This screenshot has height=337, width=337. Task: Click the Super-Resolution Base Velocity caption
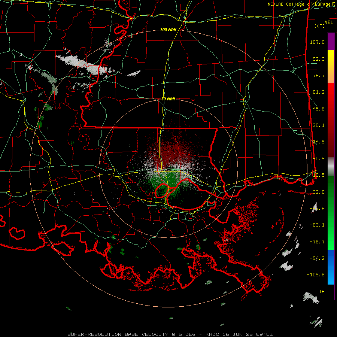click(170, 334)
